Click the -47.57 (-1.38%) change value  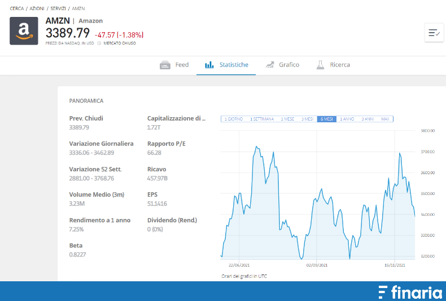point(119,35)
